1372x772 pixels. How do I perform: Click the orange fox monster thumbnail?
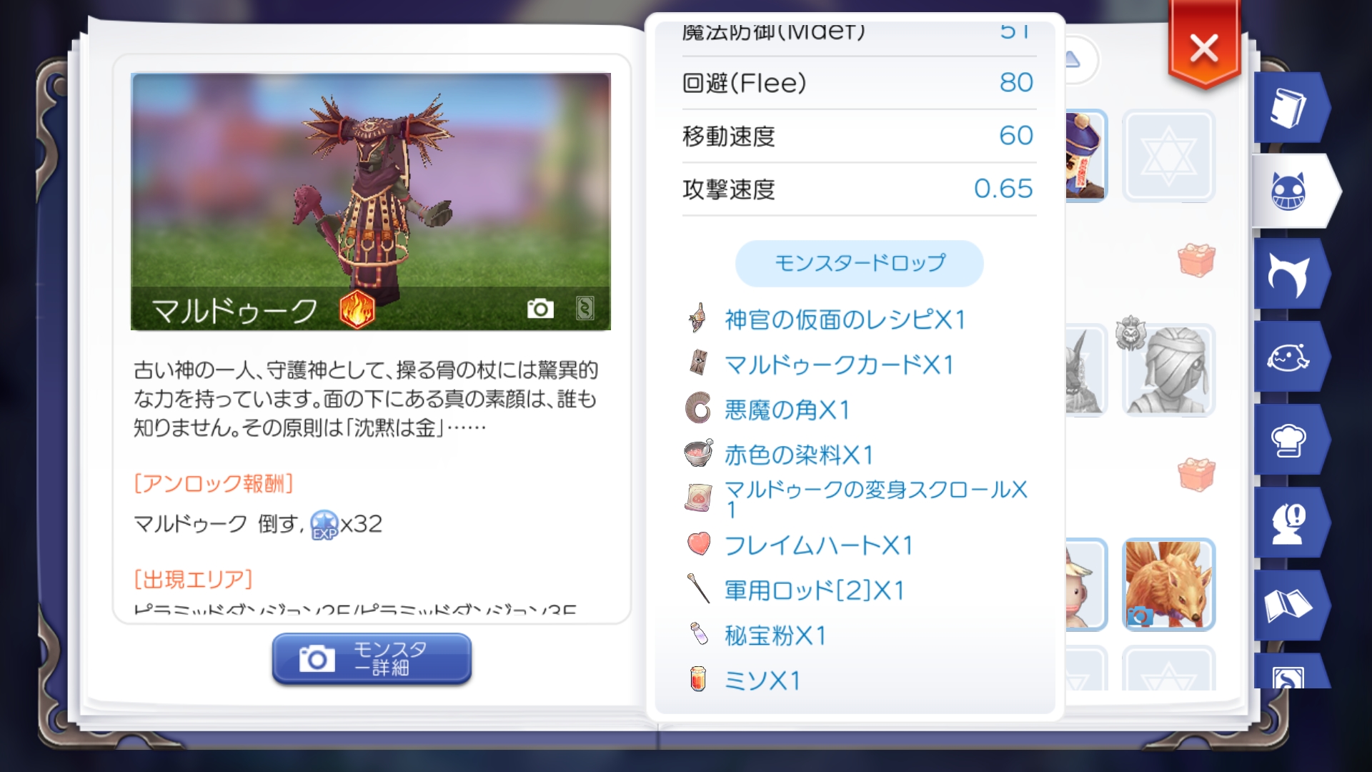(1168, 584)
